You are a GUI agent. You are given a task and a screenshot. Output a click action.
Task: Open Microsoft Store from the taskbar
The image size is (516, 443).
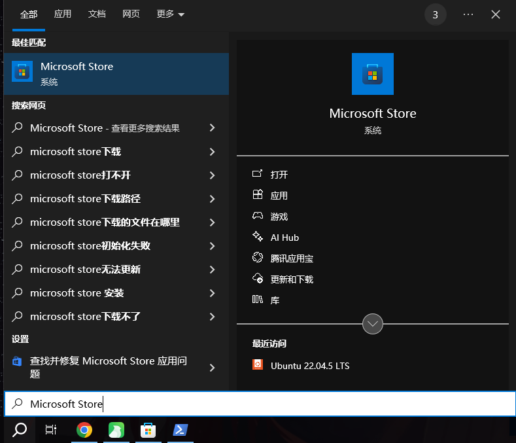point(148,430)
